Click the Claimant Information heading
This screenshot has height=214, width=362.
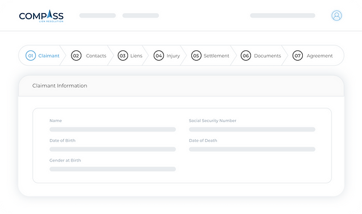tap(60, 86)
